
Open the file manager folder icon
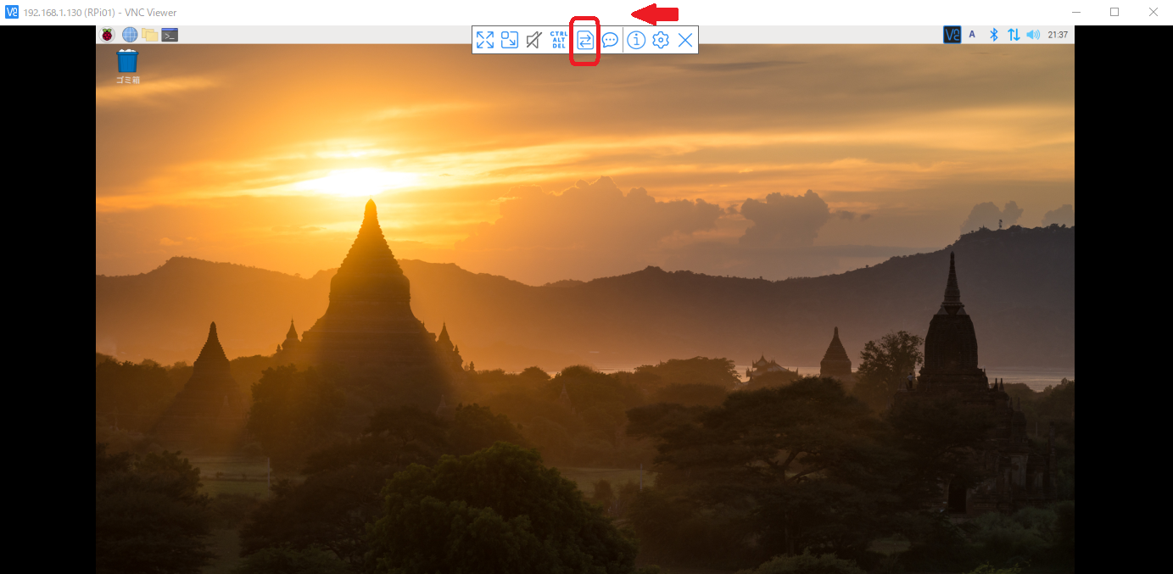tap(150, 35)
